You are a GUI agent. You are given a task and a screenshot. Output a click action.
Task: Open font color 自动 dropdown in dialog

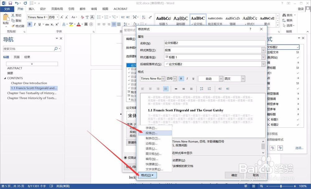221,79
